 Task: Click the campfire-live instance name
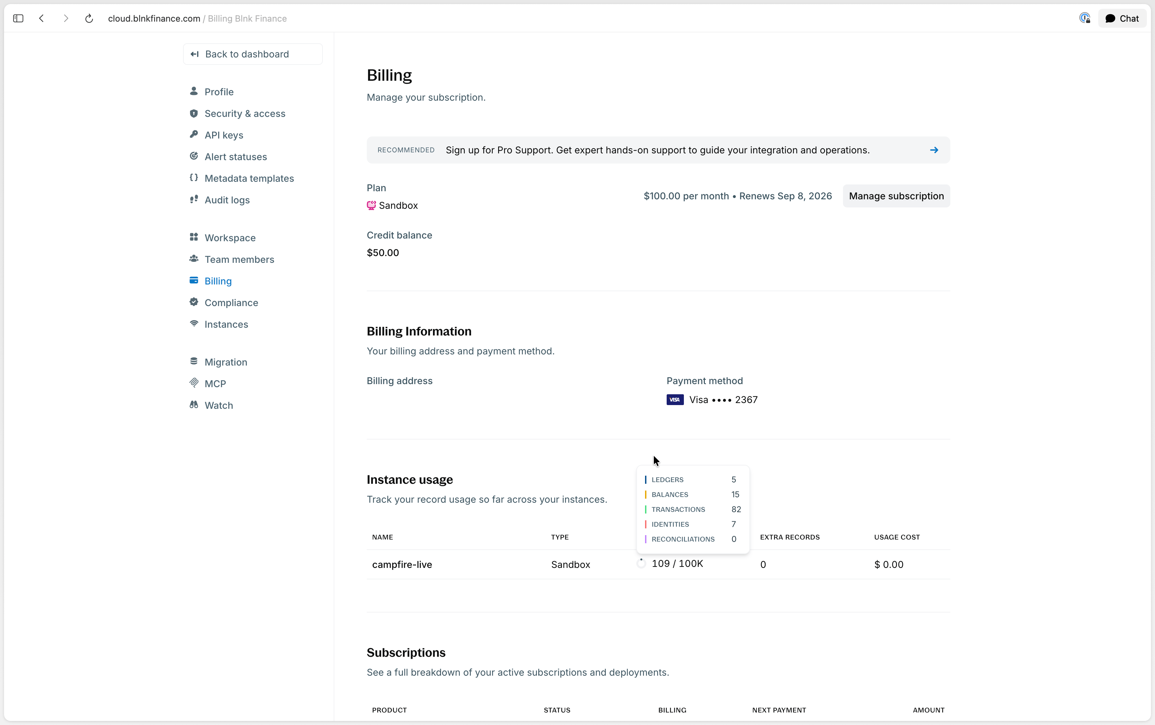(x=402, y=565)
